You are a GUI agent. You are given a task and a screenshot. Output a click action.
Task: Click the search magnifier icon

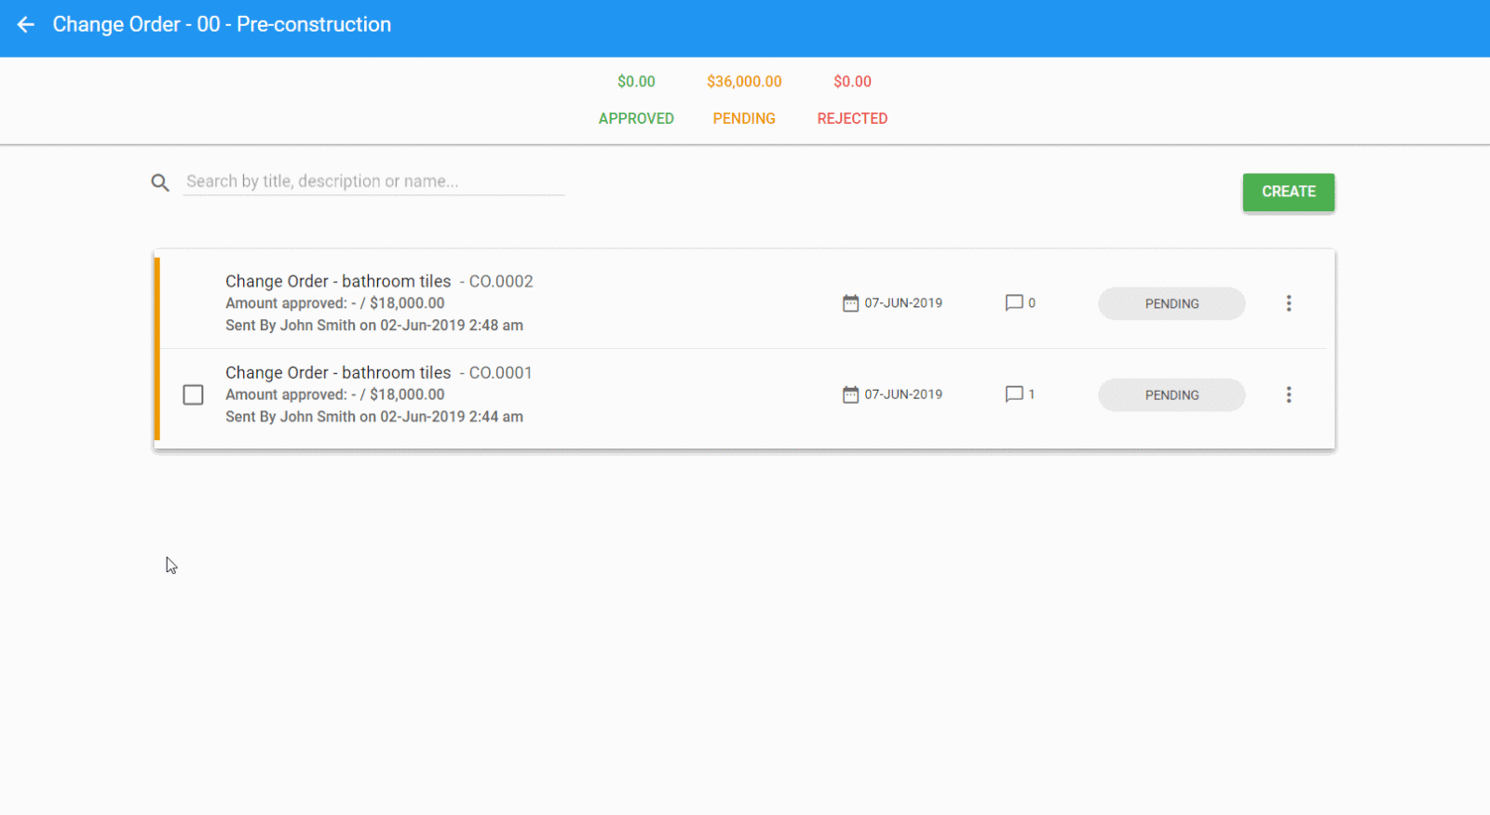point(160,183)
